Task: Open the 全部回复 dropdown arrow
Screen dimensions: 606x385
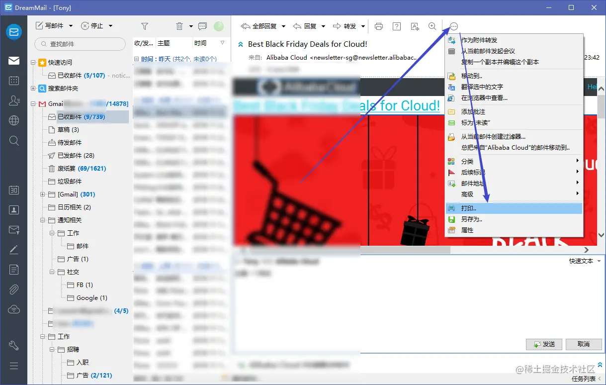Action: [x=284, y=26]
